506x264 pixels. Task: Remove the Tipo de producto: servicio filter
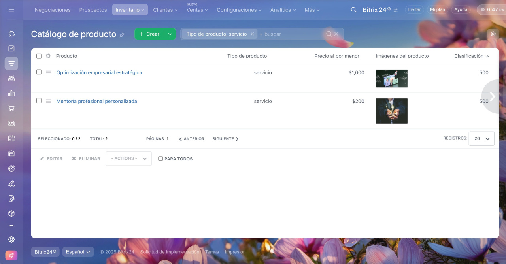click(252, 34)
